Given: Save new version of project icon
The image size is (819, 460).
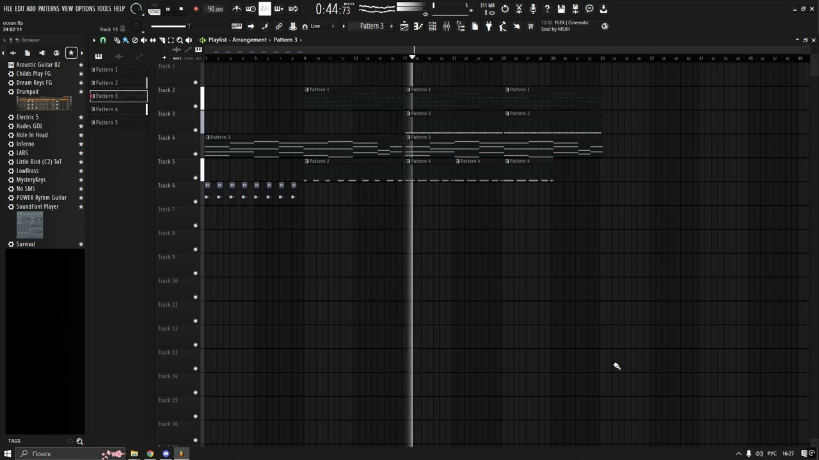Looking at the screenshot, I should pos(575,9).
